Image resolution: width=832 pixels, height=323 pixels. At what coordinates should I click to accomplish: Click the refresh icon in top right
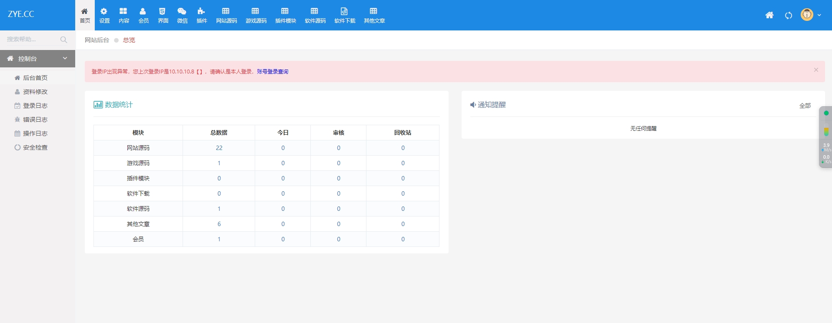click(x=788, y=15)
